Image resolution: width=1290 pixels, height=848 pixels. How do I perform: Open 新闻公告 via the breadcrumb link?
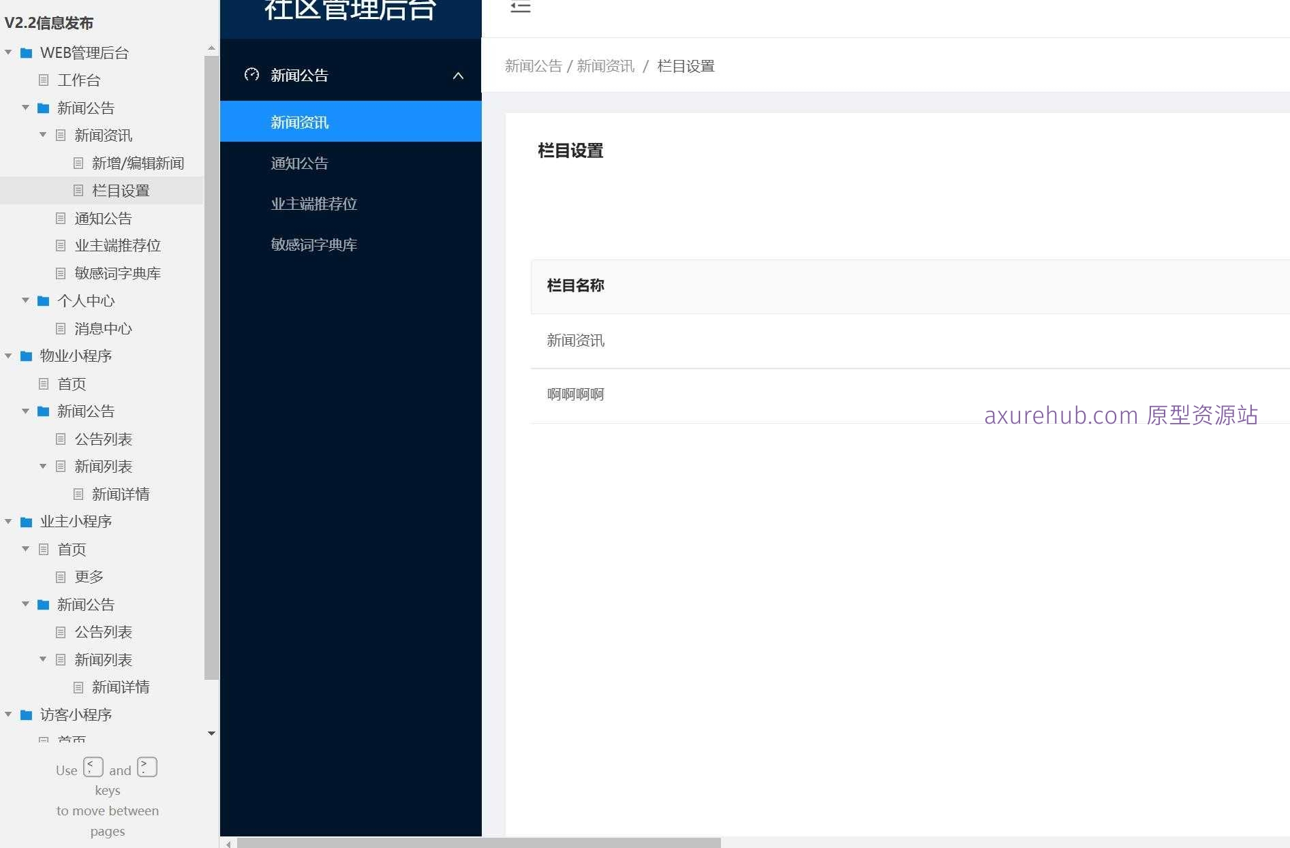click(x=534, y=65)
